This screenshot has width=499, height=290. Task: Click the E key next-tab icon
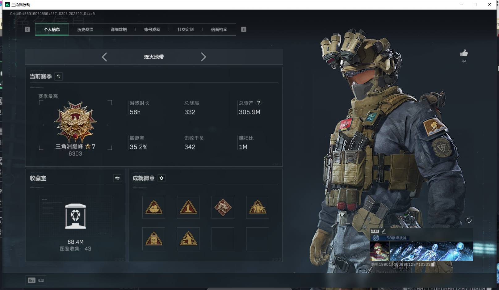click(x=244, y=29)
